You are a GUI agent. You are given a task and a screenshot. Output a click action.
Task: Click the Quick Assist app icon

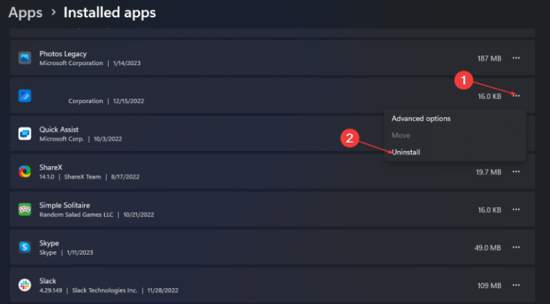click(x=25, y=134)
